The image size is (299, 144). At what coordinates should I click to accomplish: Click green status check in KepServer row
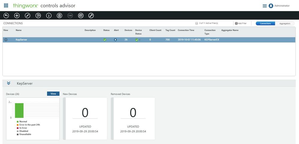(105, 40)
